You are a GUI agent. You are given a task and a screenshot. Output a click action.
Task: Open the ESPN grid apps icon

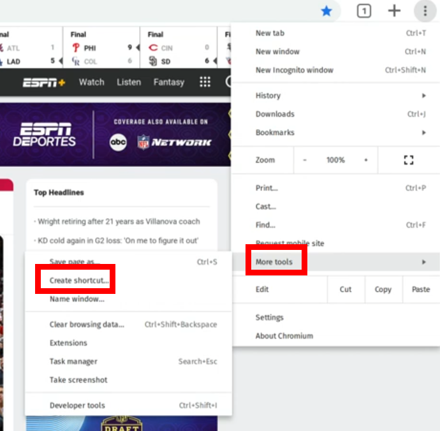[205, 82]
